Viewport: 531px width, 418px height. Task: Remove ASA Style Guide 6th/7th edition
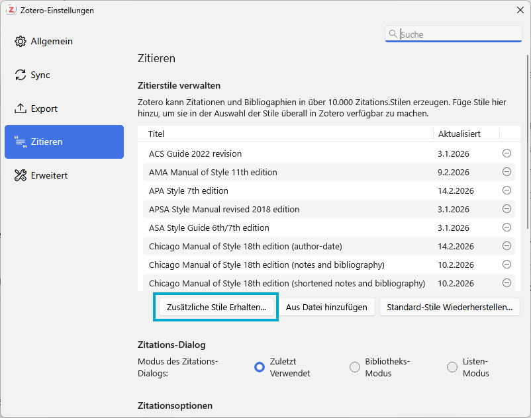[507, 228]
